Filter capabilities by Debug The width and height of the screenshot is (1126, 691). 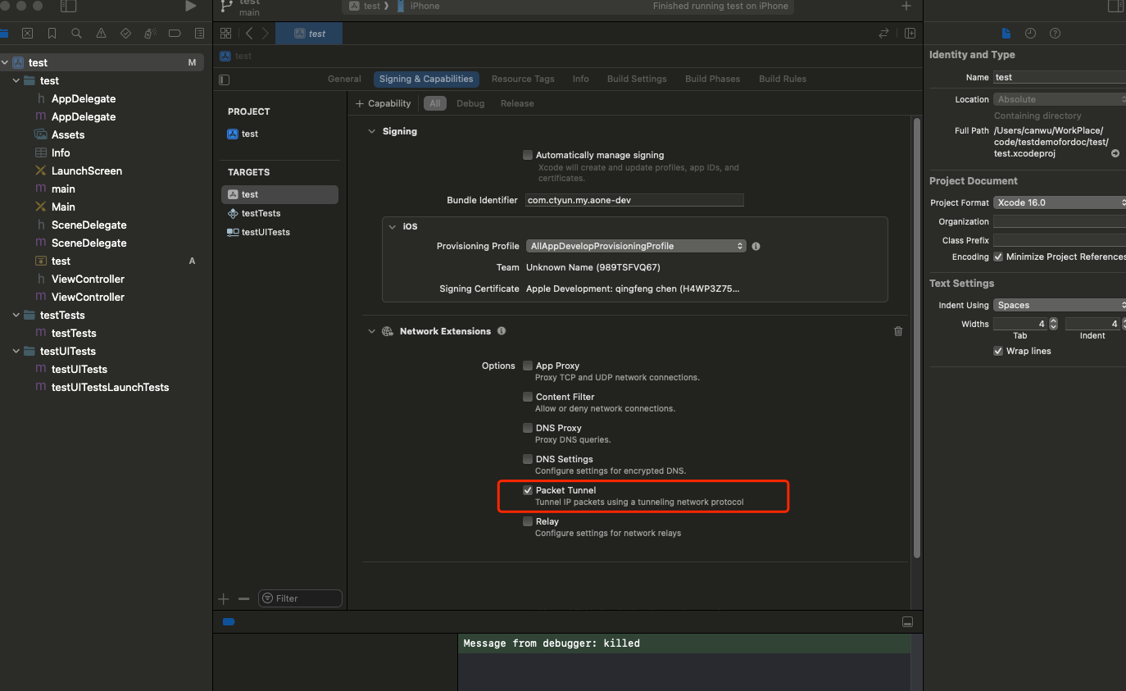(x=470, y=103)
